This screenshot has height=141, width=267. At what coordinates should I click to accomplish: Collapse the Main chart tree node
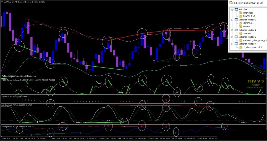coord(232,10)
